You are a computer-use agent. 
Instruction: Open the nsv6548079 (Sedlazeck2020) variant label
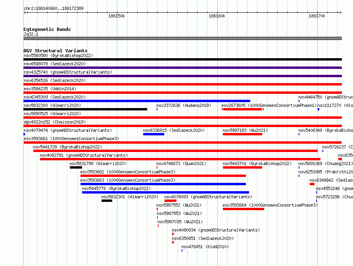click(55, 64)
